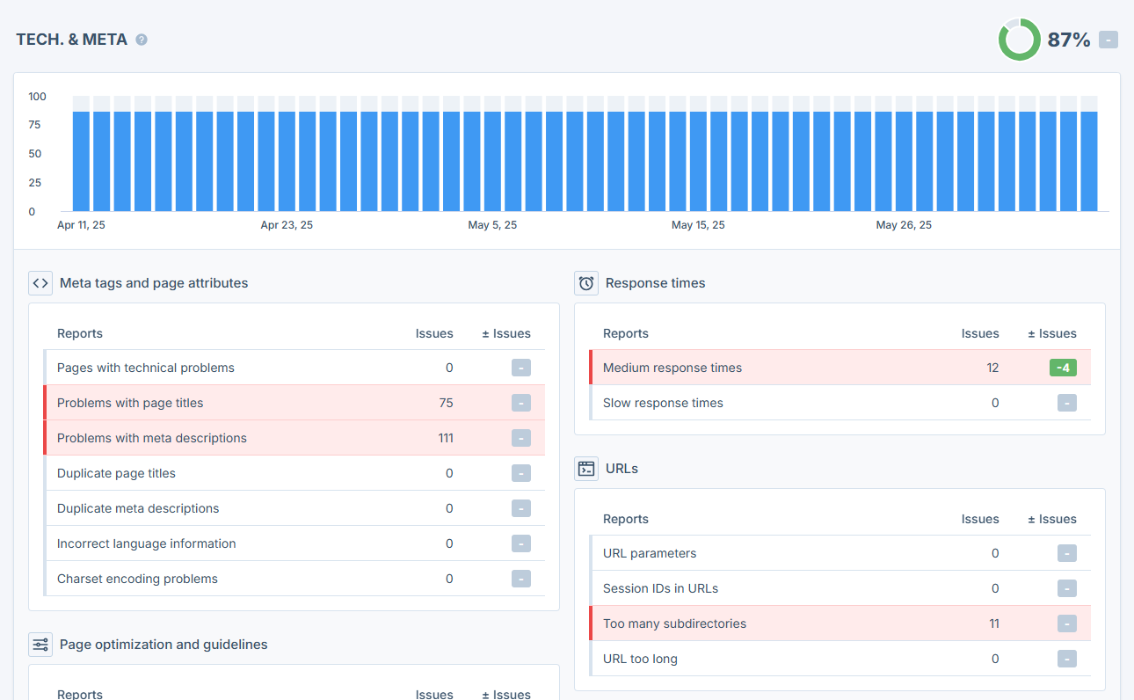The image size is (1134, 700).
Task: Open the Session IDs in URLs report
Action: click(x=660, y=588)
